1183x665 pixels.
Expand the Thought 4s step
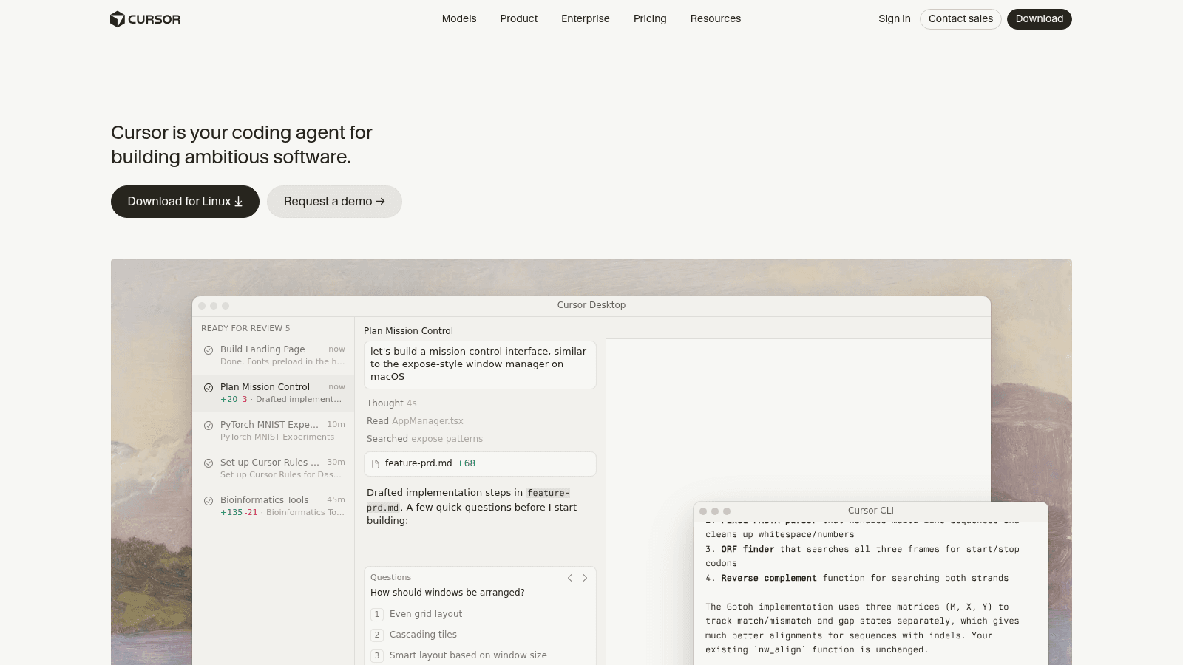coord(392,403)
